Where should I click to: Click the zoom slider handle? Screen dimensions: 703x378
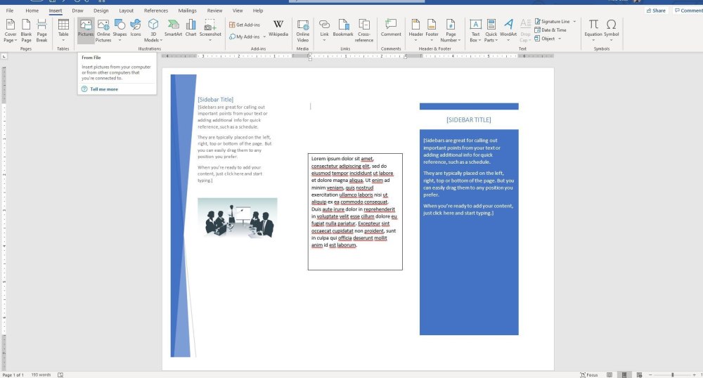pyautogui.click(x=672, y=375)
